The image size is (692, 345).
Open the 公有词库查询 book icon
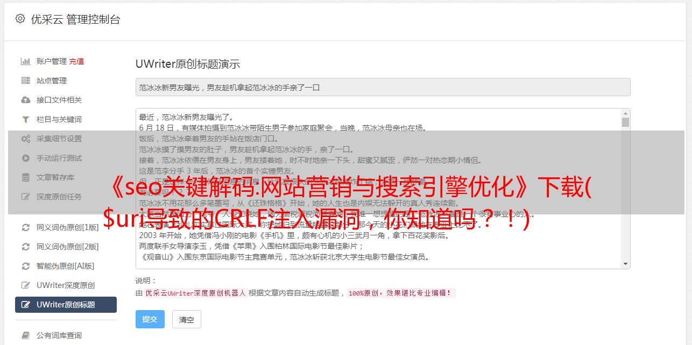25,335
